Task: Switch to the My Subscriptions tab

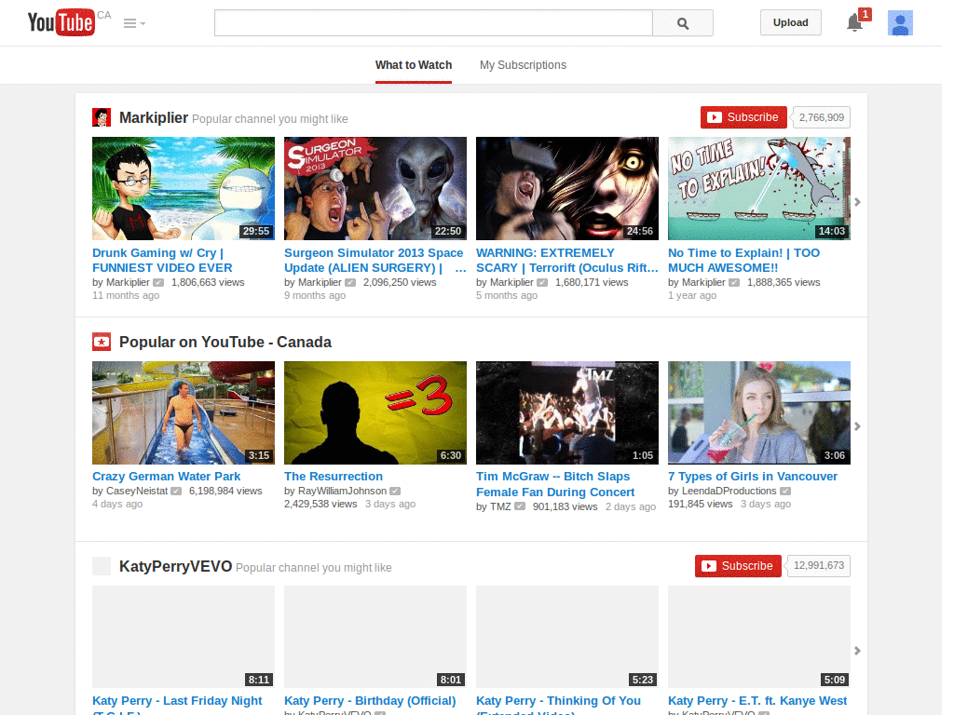Action: coord(523,65)
